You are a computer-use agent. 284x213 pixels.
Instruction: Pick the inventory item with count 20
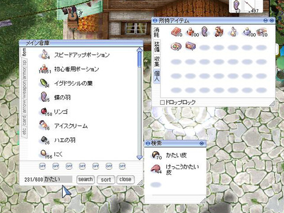tap(262, 32)
